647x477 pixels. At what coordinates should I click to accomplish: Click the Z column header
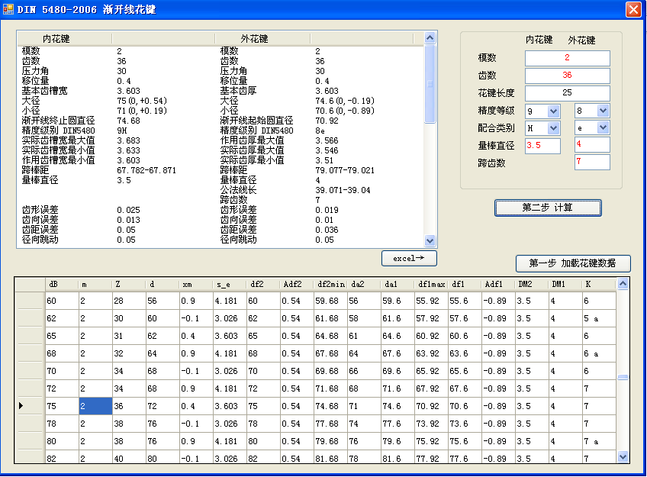click(129, 285)
